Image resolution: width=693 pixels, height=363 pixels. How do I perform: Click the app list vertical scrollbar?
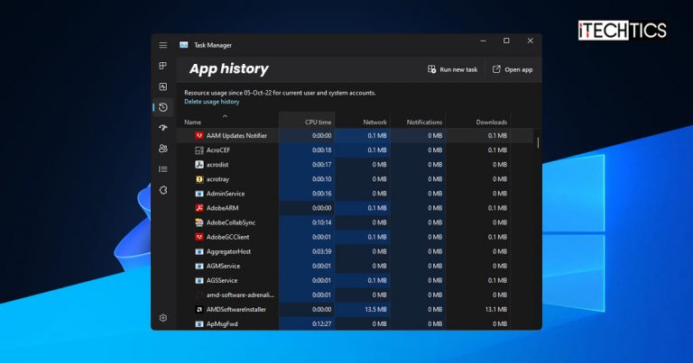click(538, 142)
